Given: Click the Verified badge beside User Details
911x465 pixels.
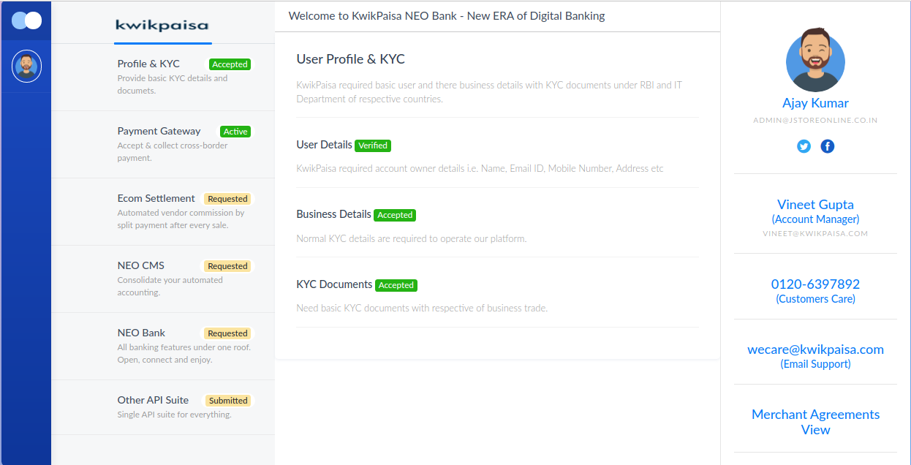Looking at the screenshot, I should [x=373, y=145].
